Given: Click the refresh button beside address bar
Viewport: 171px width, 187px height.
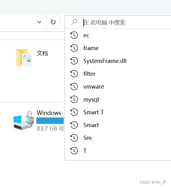Looking at the screenshot, I should (53, 22).
